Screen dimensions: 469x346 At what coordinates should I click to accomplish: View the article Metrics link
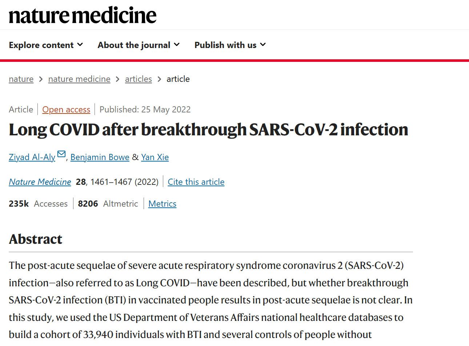pyautogui.click(x=162, y=204)
